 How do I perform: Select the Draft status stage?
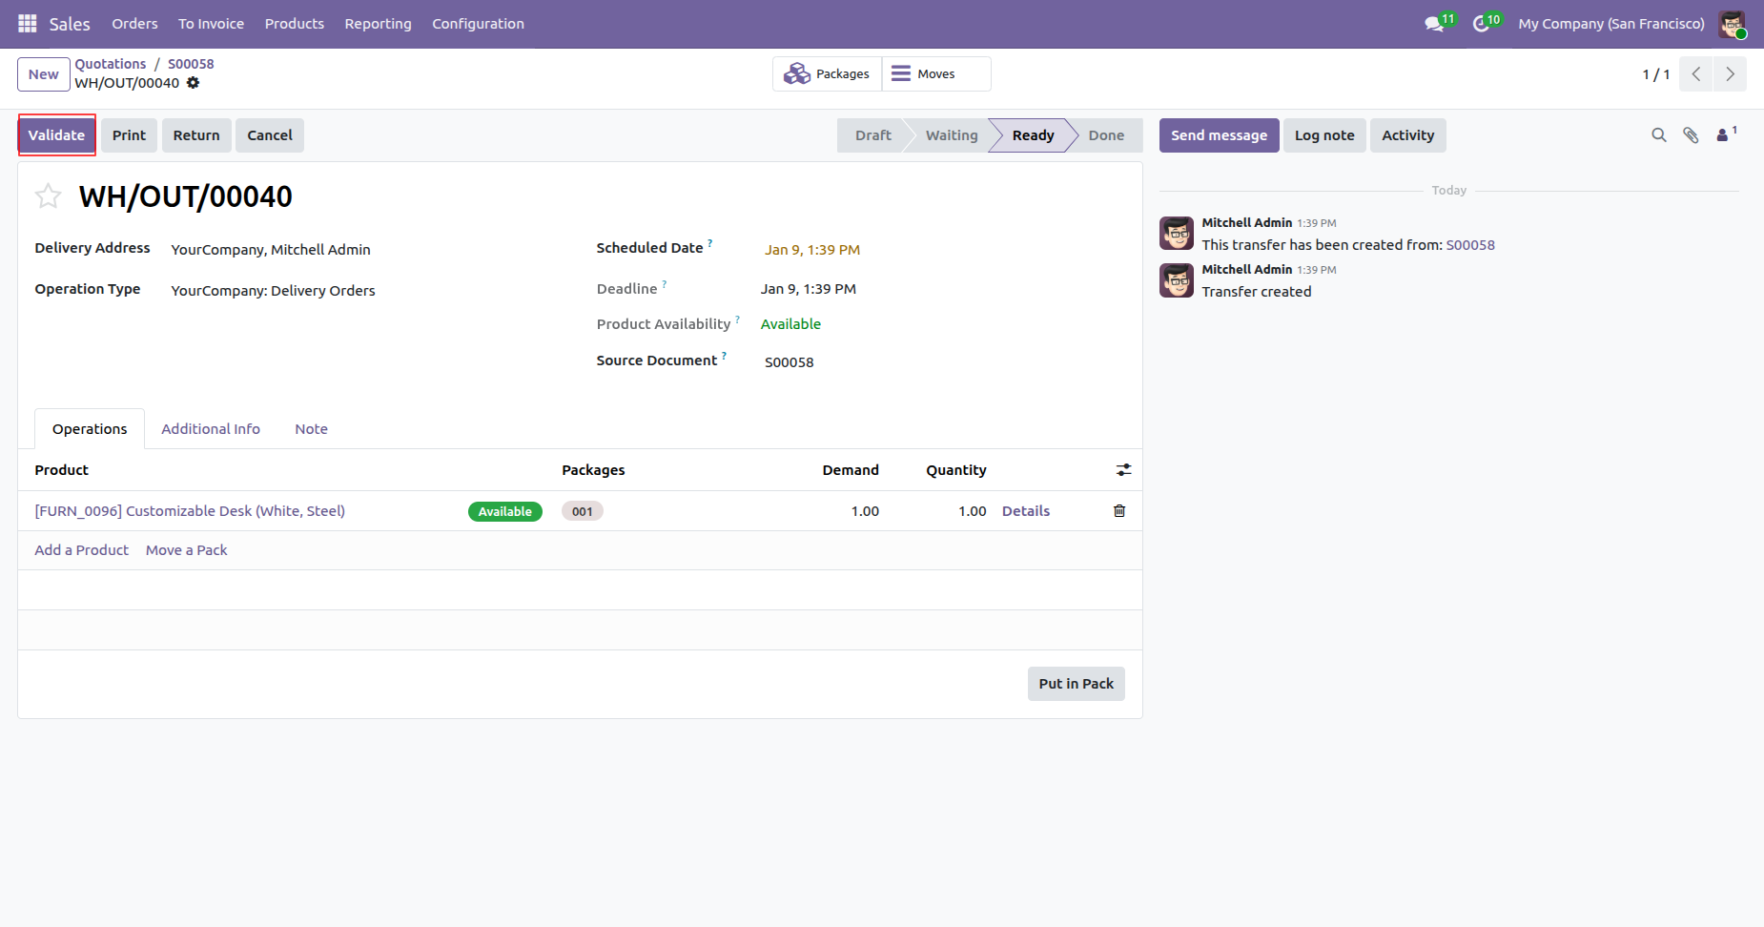click(x=872, y=135)
